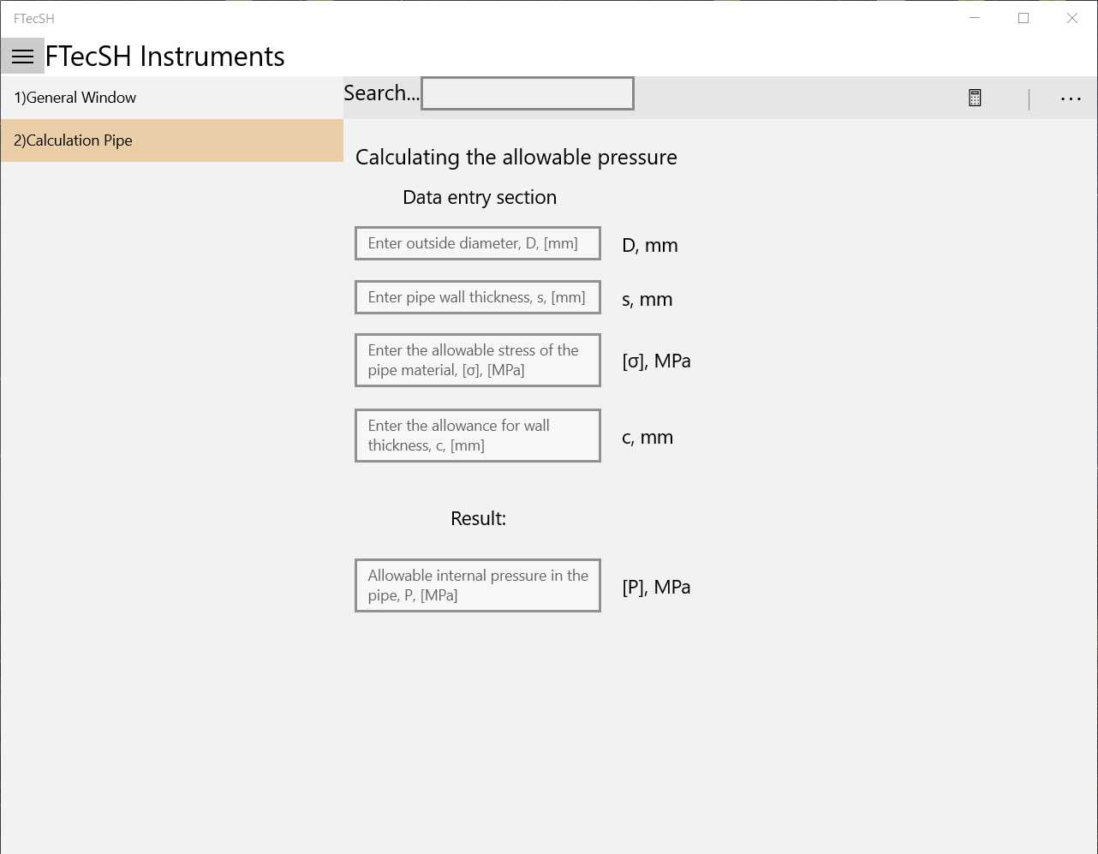Open the more options ellipsis menu
This screenshot has height=854, width=1098.
click(1071, 99)
